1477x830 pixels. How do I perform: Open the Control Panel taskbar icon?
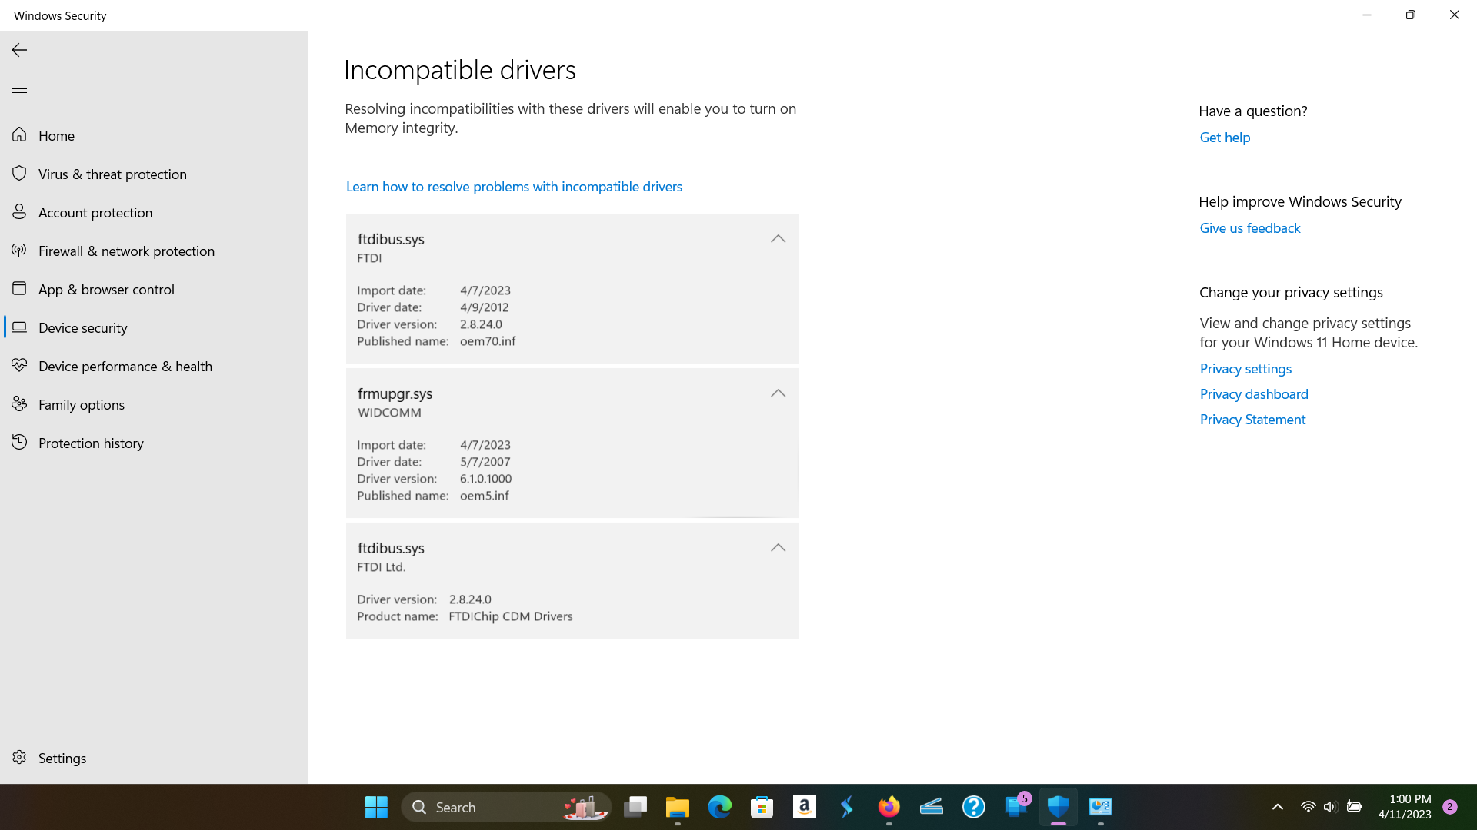tap(1100, 807)
